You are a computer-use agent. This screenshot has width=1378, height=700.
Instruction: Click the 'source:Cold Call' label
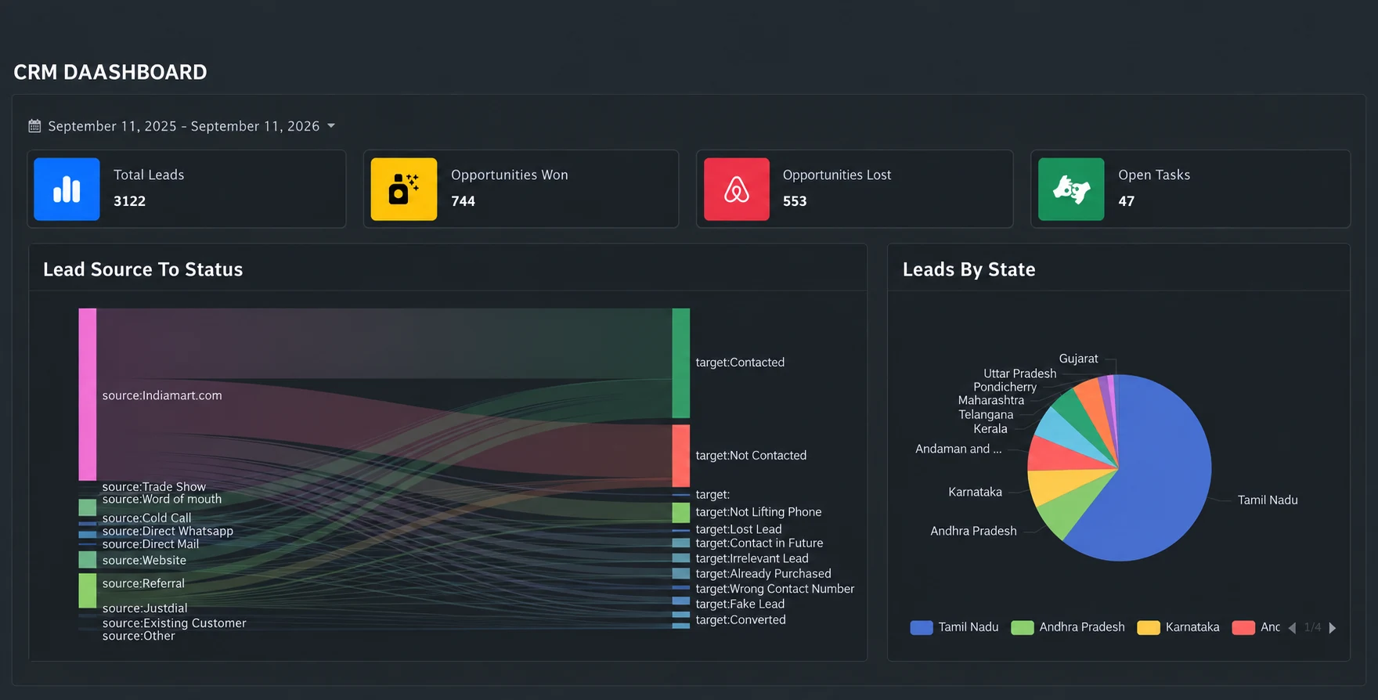point(147,518)
